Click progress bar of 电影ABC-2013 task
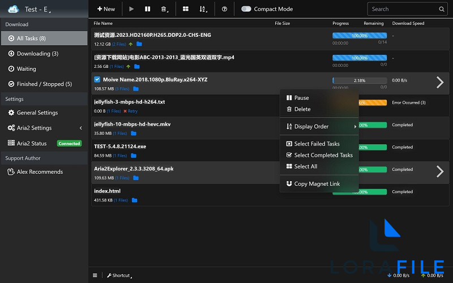 coord(360,58)
